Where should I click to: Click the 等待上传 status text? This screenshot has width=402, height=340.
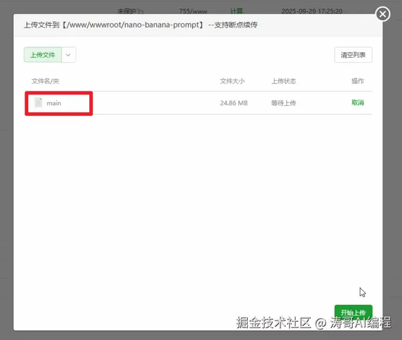click(x=283, y=103)
